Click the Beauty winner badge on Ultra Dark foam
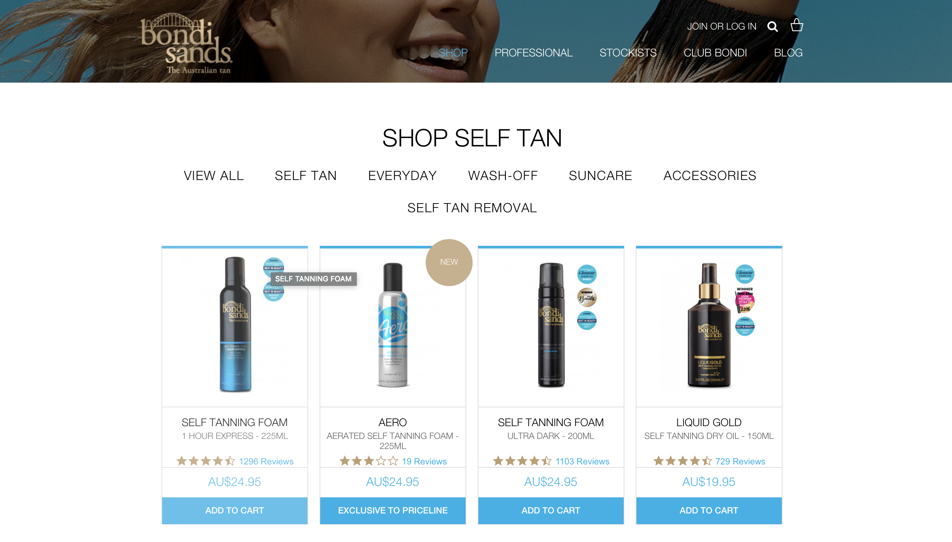 coord(587,297)
